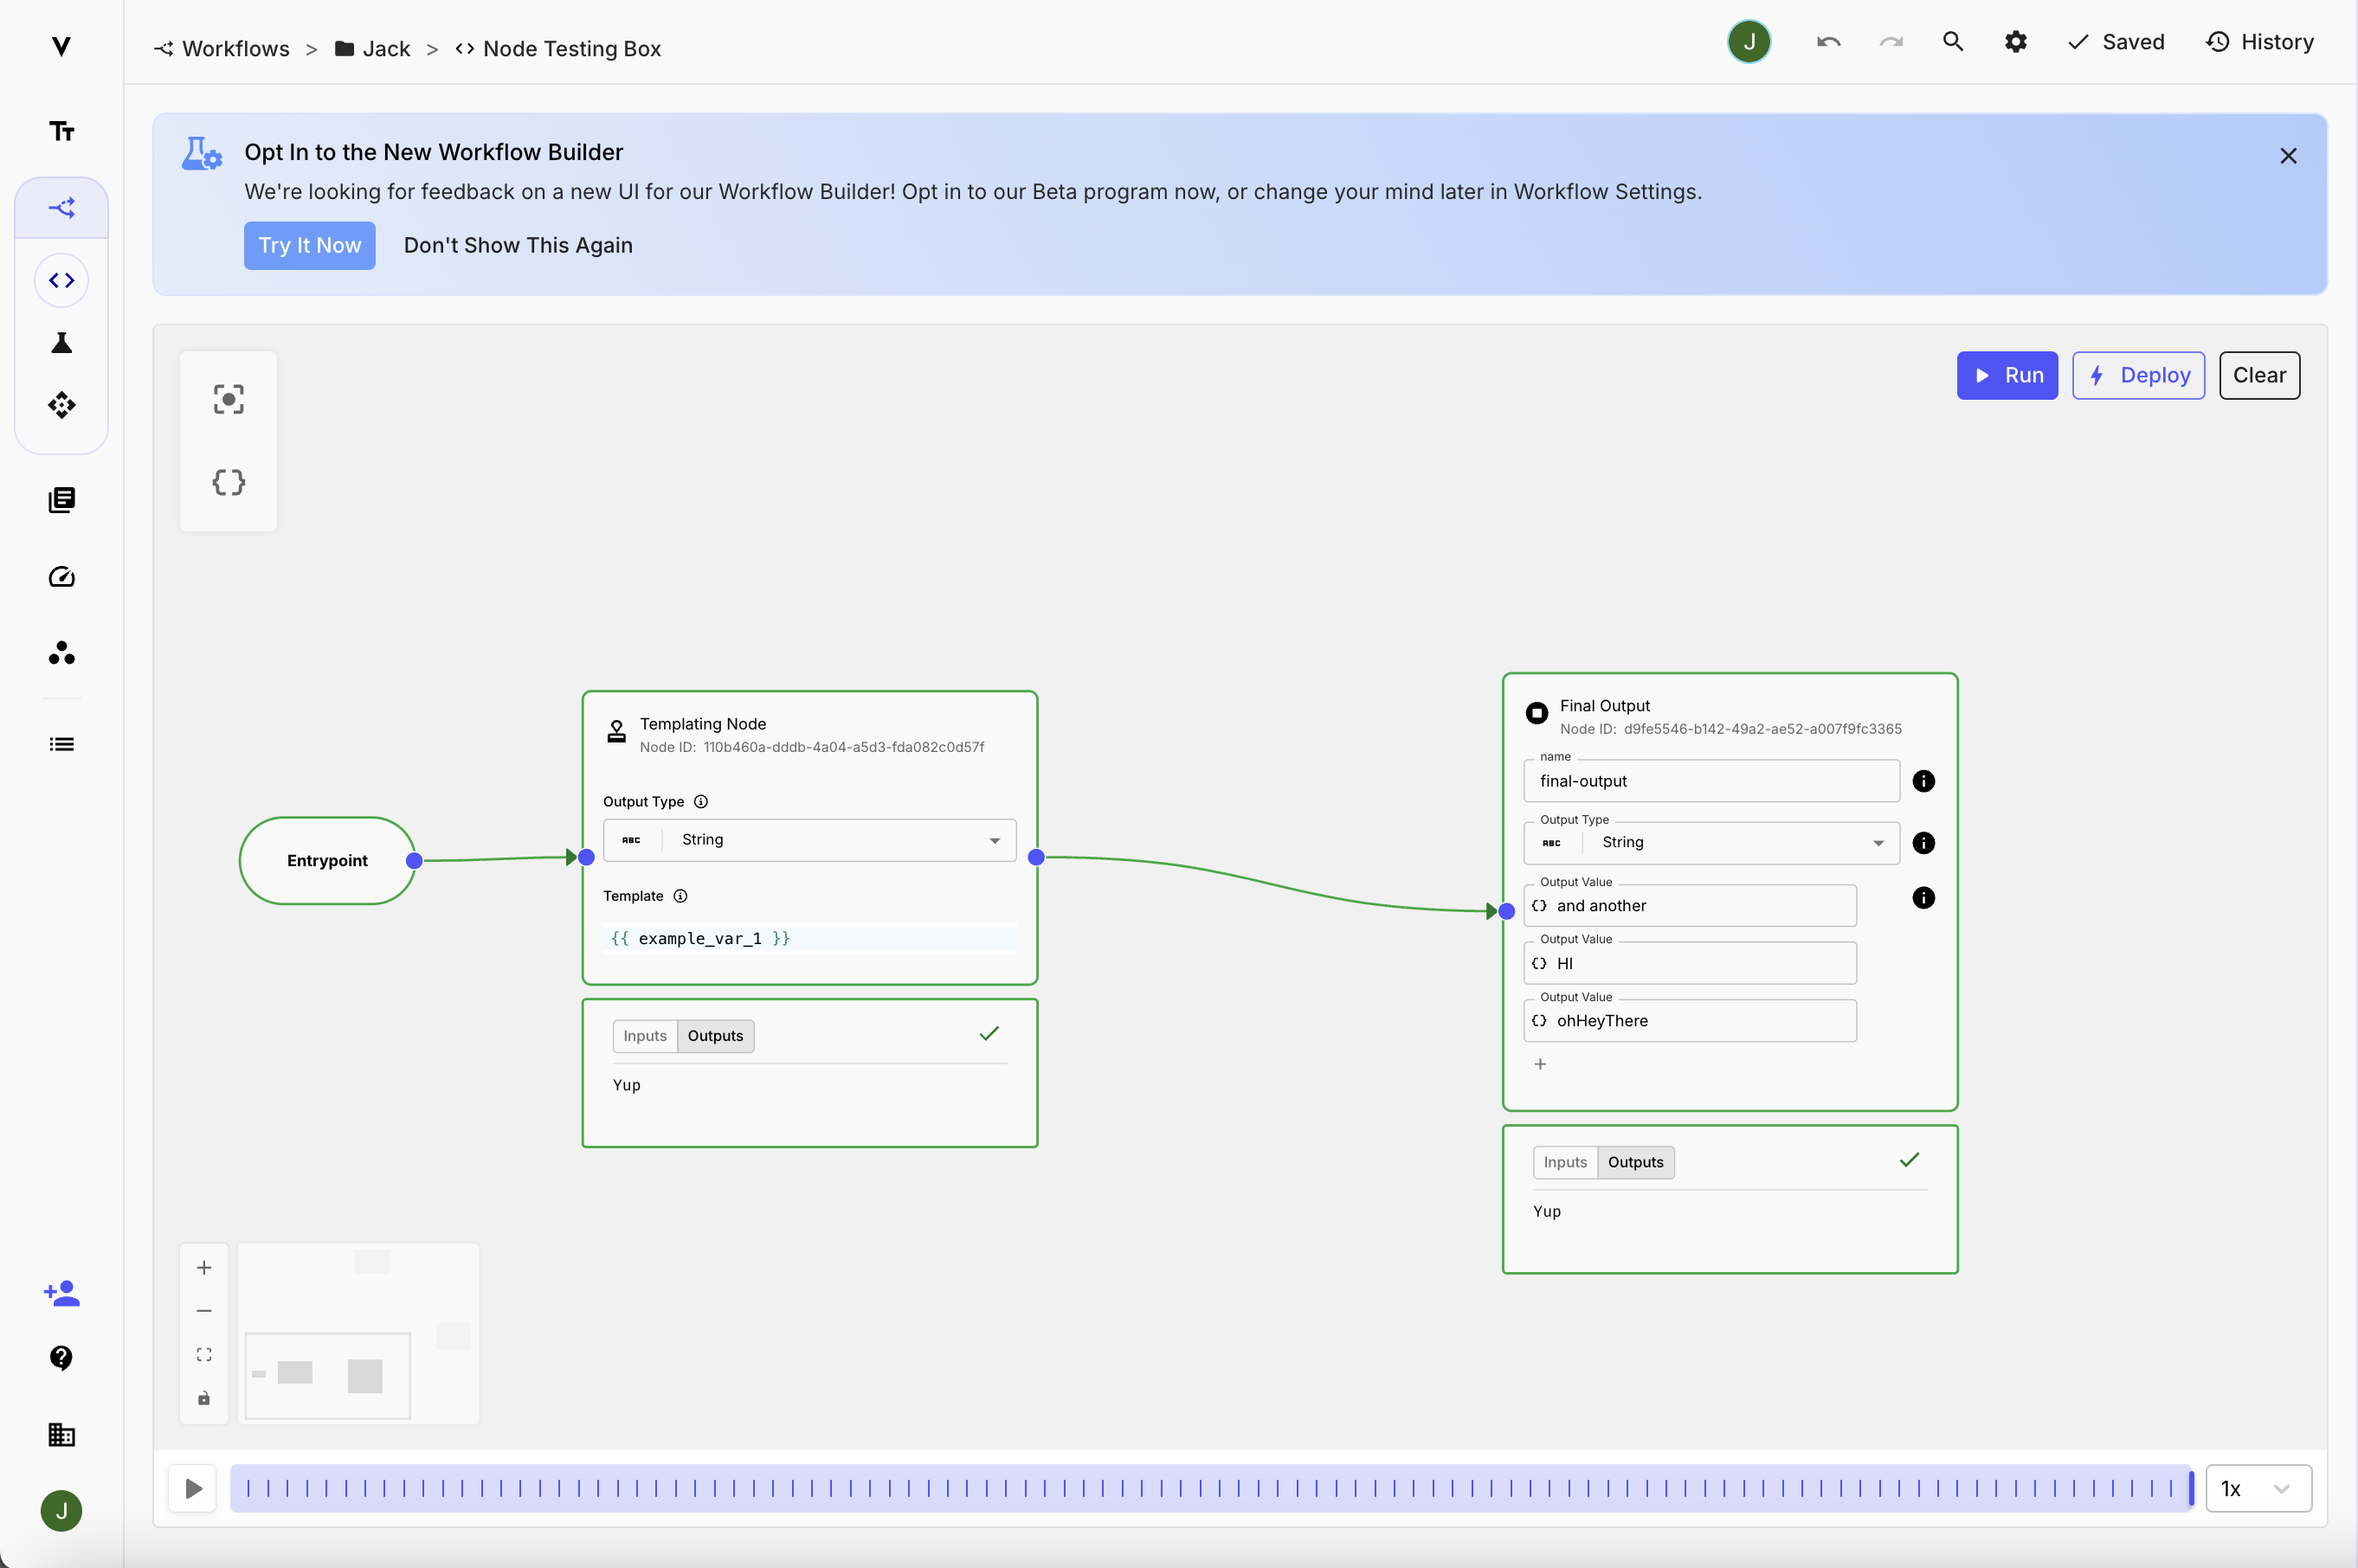The height and width of the screenshot is (1568, 2358).
Task: Open the curly braces variables panel icon
Action: tap(229, 482)
